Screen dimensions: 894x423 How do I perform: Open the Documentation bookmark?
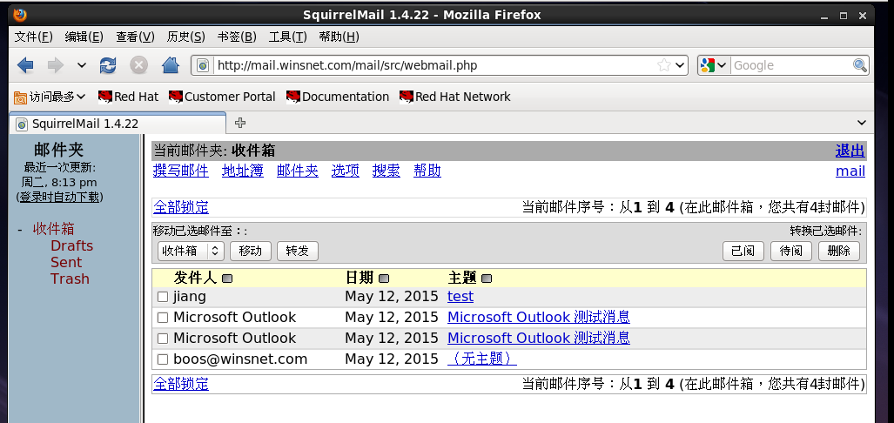(338, 97)
